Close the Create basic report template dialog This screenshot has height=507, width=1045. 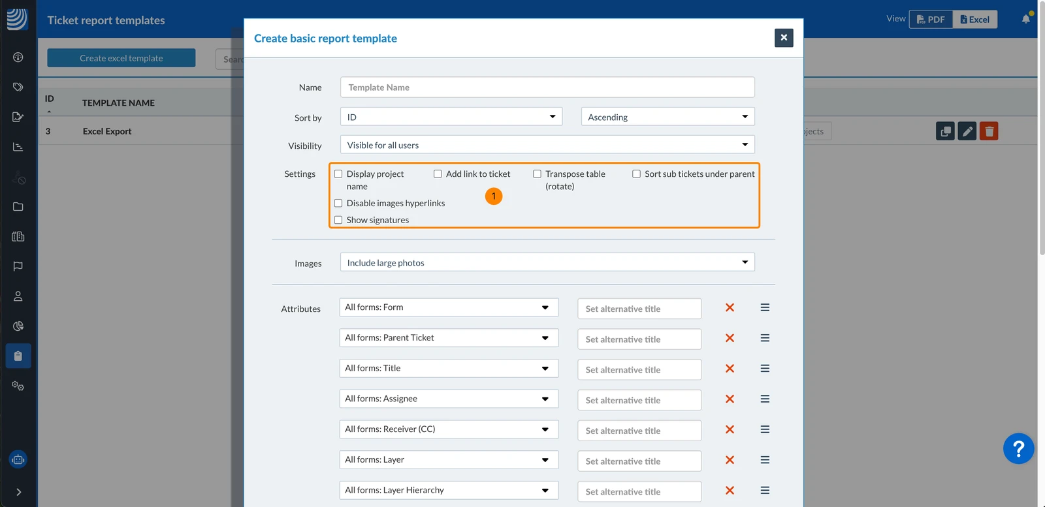(x=784, y=38)
